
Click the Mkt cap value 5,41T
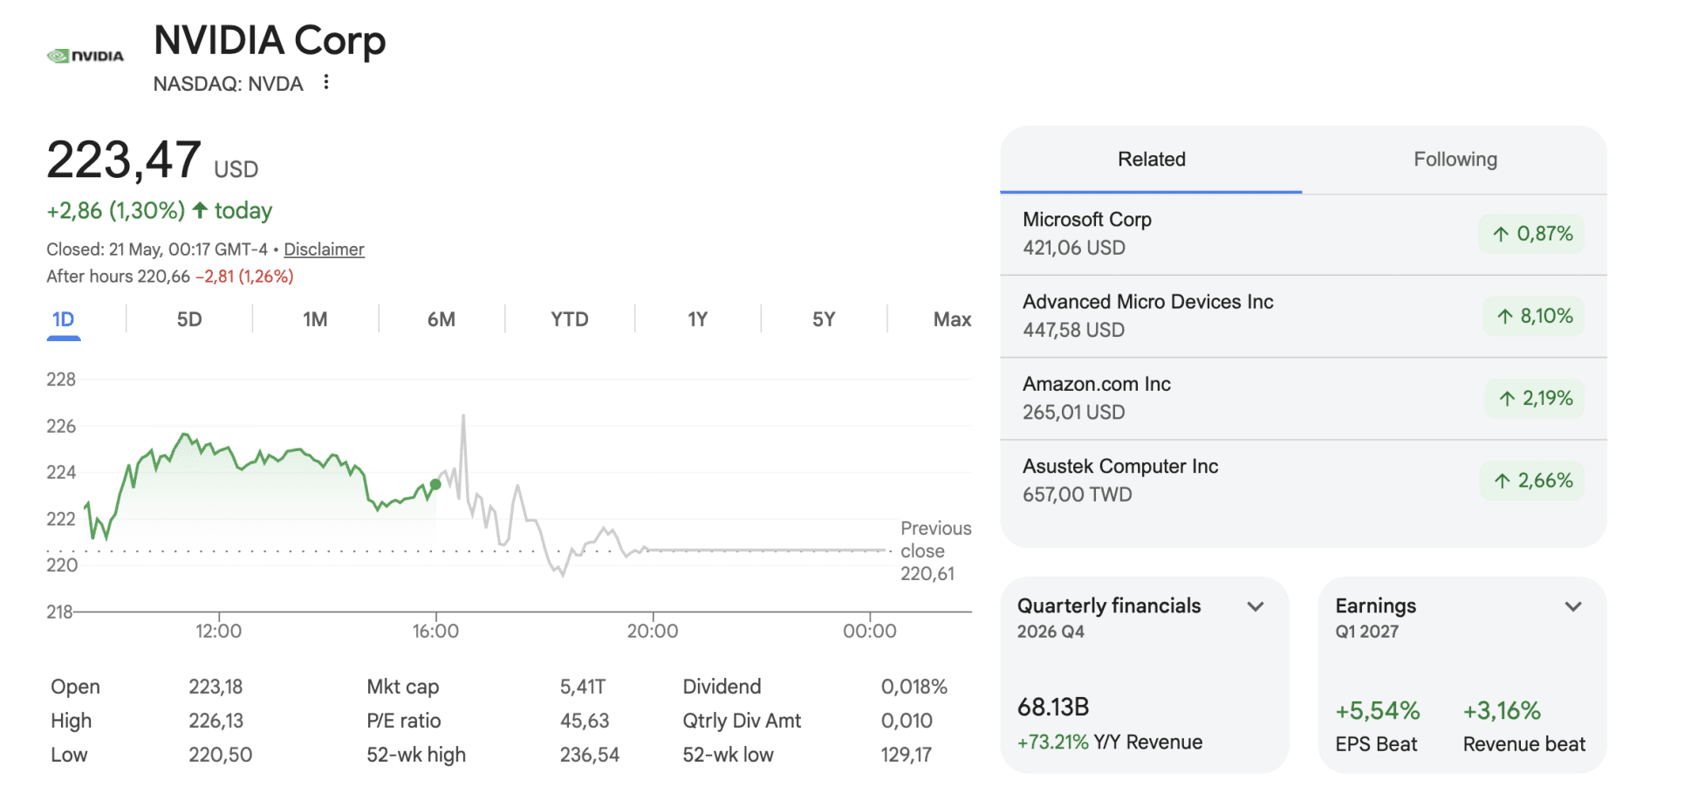click(583, 687)
